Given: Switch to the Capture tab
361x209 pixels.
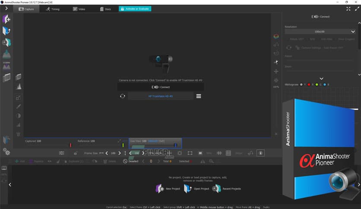Looking at the screenshot, I should point(26,9).
